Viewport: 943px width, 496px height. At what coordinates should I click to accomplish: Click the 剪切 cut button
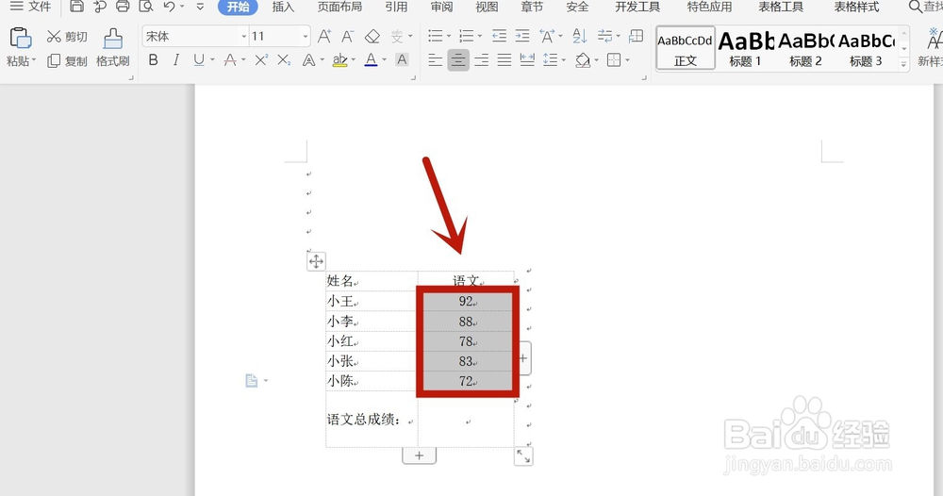point(67,37)
